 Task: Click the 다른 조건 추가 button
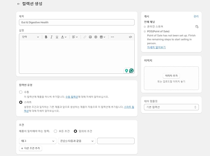click(31, 148)
